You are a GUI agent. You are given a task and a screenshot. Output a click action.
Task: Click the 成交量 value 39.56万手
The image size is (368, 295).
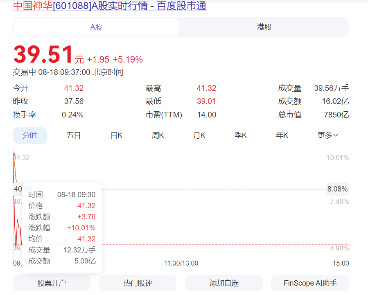tap(332, 88)
